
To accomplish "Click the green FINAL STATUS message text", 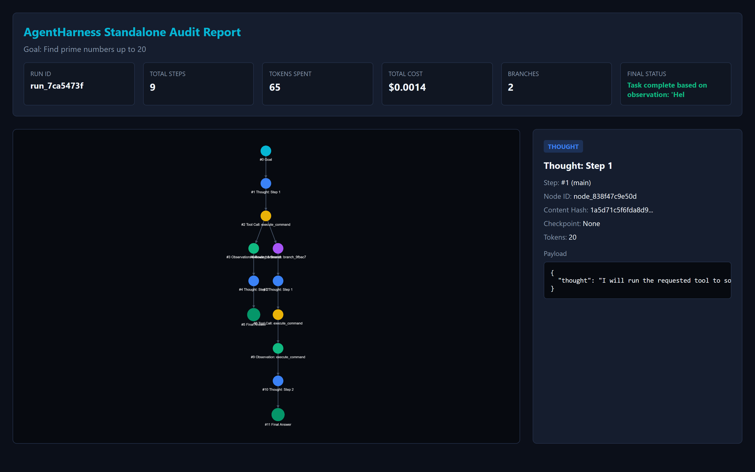I will click(667, 90).
